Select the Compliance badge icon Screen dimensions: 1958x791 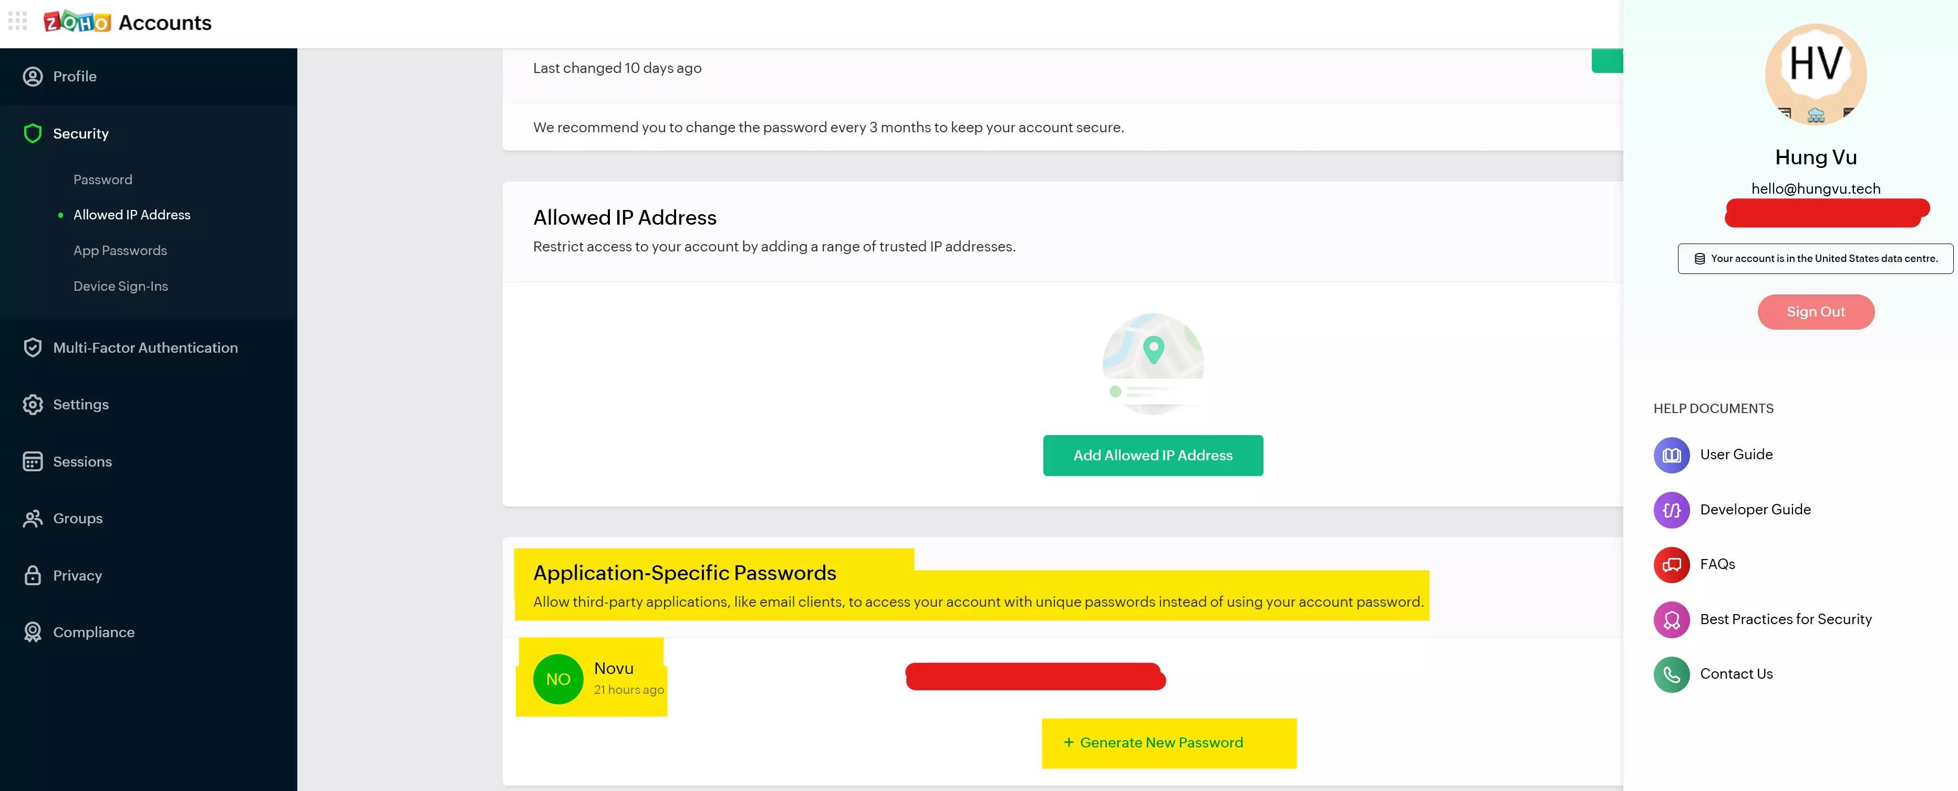(x=32, y=631)
